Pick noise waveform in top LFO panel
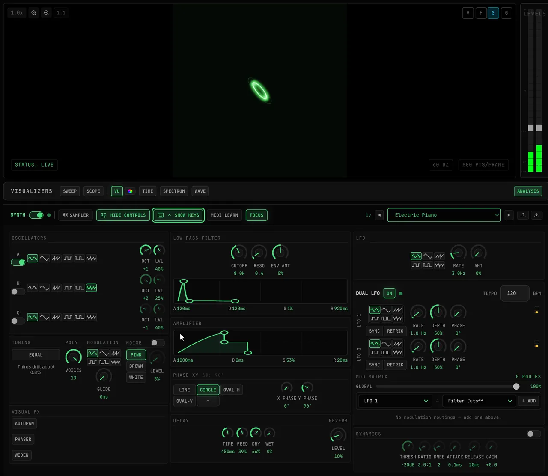This screenshot has height=476, width=548. coord(439,265)
